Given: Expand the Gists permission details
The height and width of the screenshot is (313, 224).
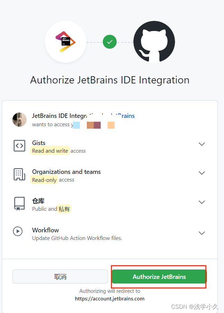Looking at the screenshot, I should point(202,144).
